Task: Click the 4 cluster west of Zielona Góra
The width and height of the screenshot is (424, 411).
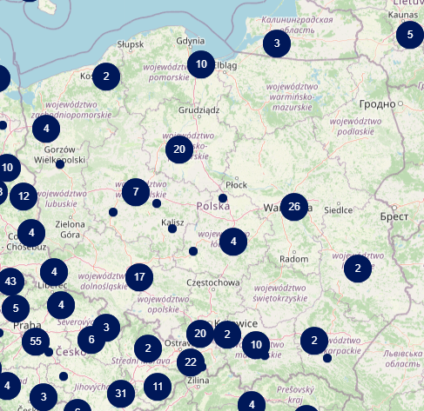Action: point(31,233)
